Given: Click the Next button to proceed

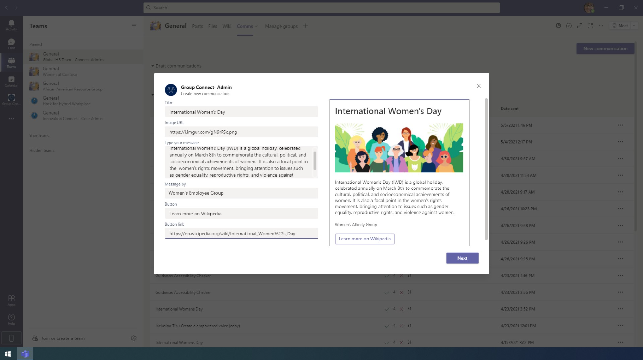Looking at the screenshot, I should point(462,258).
